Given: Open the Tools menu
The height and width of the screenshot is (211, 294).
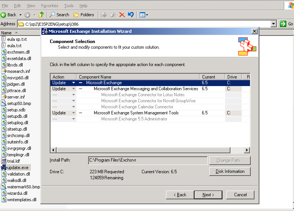Looking at the screenshot, I should coord(69,6).
